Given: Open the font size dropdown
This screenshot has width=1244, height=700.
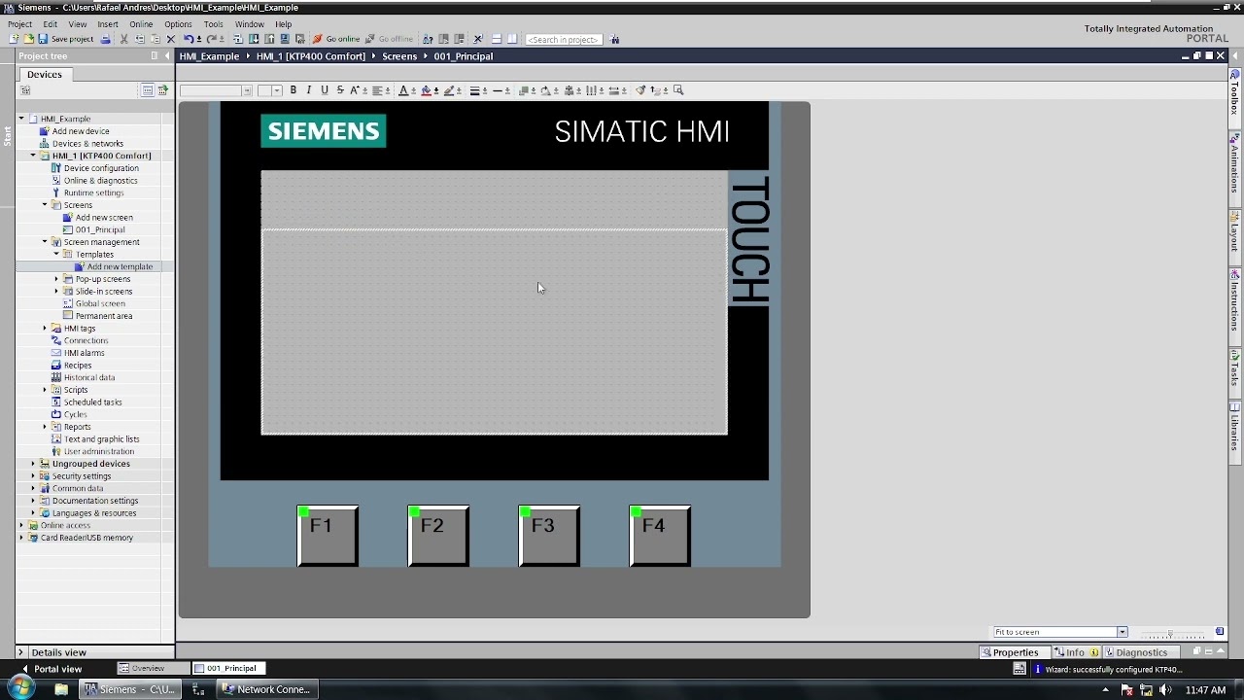Looking at the screenshot, I should point(277,90).
